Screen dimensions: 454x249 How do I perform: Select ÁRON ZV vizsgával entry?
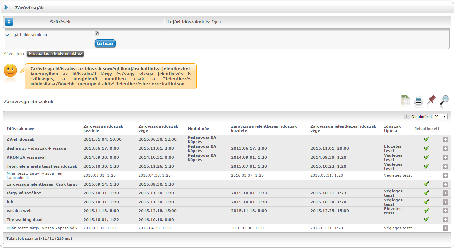coord(26,157)
